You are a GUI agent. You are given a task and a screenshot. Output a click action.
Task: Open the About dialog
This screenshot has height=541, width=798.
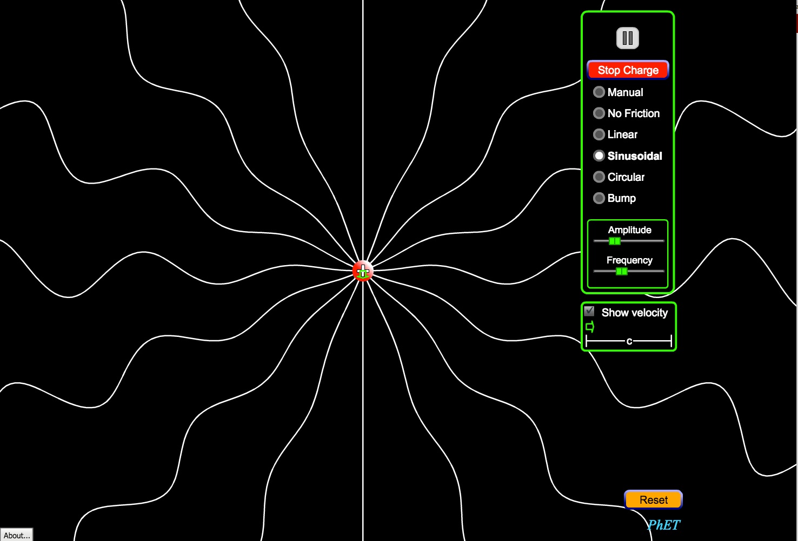17,535
